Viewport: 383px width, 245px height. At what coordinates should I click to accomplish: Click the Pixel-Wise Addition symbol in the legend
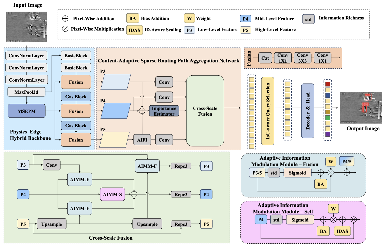pyautogui.click(x=65, y=18)
